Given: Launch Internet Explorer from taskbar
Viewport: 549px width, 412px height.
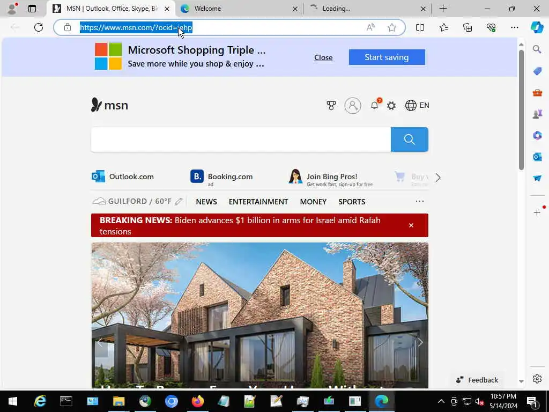Looking at the screenshot, I should [x=40, y=401].
